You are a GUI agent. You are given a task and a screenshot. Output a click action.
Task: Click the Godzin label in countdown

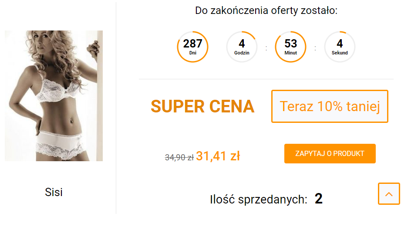pos(242,53)
